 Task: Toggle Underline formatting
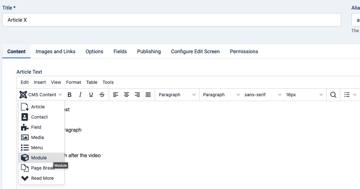click(x=91, y=95)
